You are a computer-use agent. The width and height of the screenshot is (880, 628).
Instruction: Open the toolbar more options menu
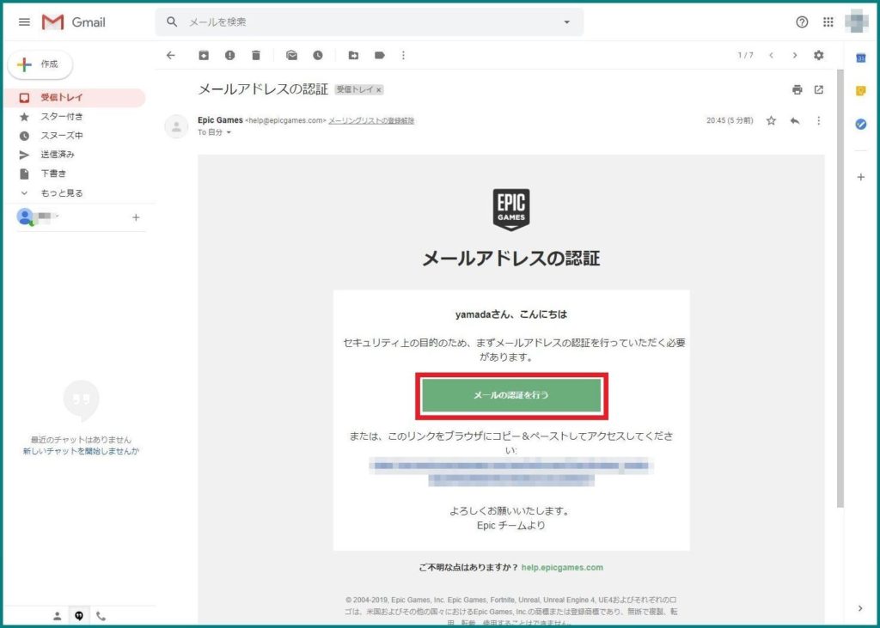click(403, 55)
